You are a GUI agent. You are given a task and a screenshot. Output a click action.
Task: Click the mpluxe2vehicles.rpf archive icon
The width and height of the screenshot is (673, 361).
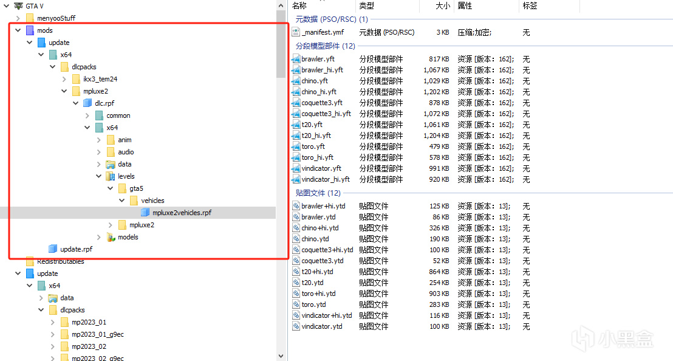(x=145, y=213)
